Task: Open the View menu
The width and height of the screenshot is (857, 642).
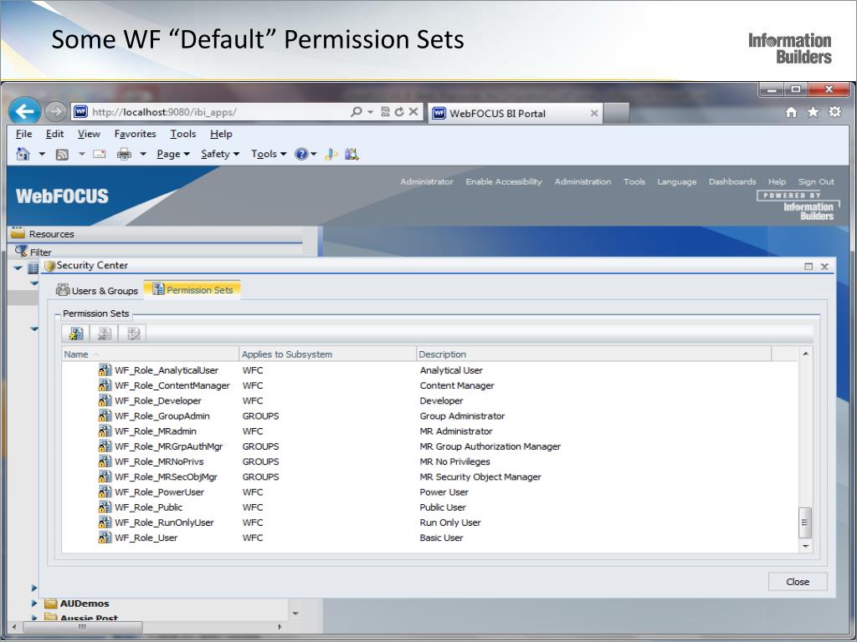Action: point(89,134)
